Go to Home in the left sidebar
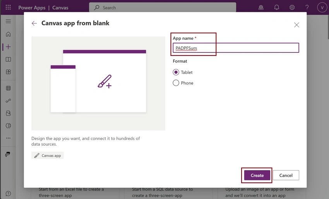The height and width of the screenshot is (199, 329). (x=8, y=34)
